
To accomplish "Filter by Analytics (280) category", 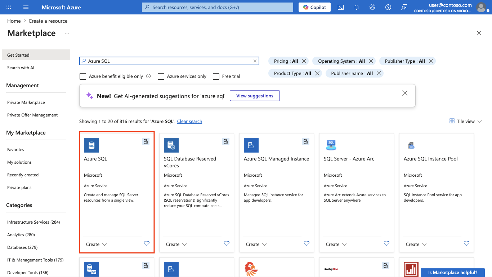I will click(21, 235).
